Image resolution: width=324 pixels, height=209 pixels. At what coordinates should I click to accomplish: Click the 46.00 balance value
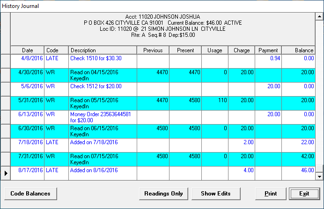click(308, 170)
